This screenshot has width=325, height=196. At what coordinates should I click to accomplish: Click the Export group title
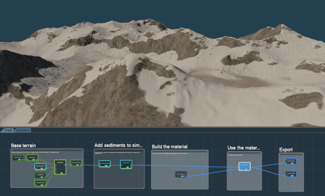[286, 150]
